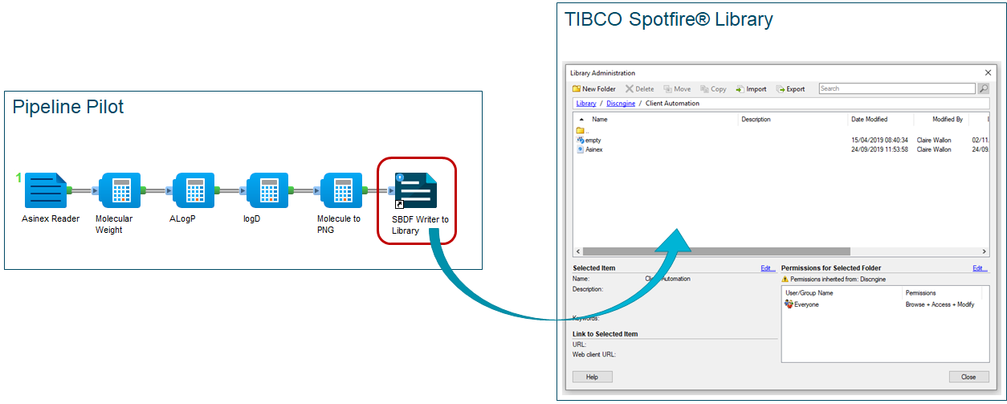Click the magnifier search icon
This screenshot has width=1007, height=404.
[x=983, y=89]
